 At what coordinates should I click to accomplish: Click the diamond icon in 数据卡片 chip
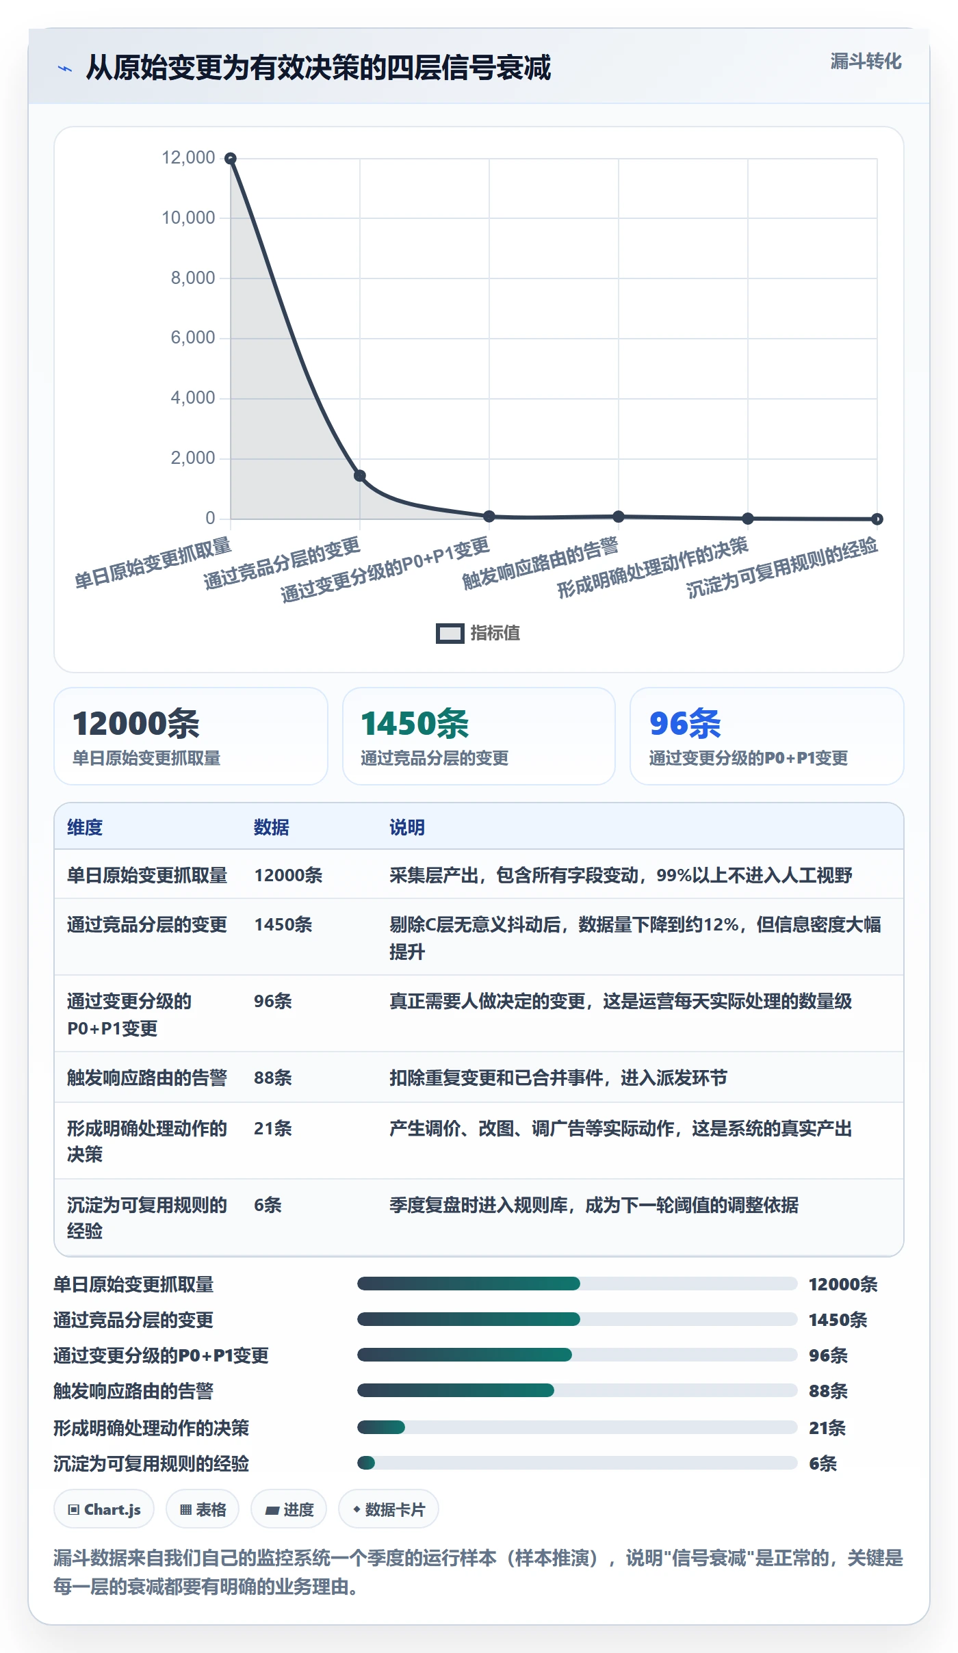click(357, 1509)
